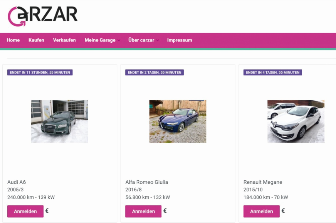The image size is (336, 223).
Task: Go to the Kaufen page
Action: [36, 40]
